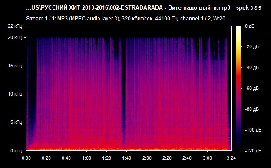Image resolution: width=271 pixels, height=168 pixels.
Task: Click the 0 дБ level label
Action: coord(250,26)
